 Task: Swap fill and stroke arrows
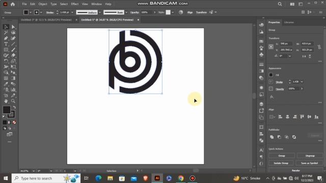point(14,107)
